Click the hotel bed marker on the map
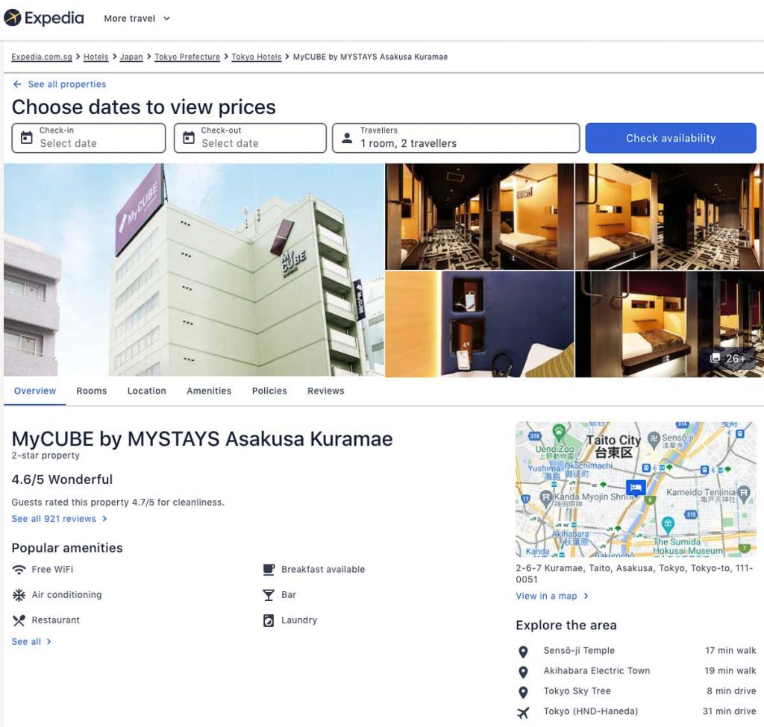Image resolution: width=764 pixels, height=727 pixels. point(636,487)
